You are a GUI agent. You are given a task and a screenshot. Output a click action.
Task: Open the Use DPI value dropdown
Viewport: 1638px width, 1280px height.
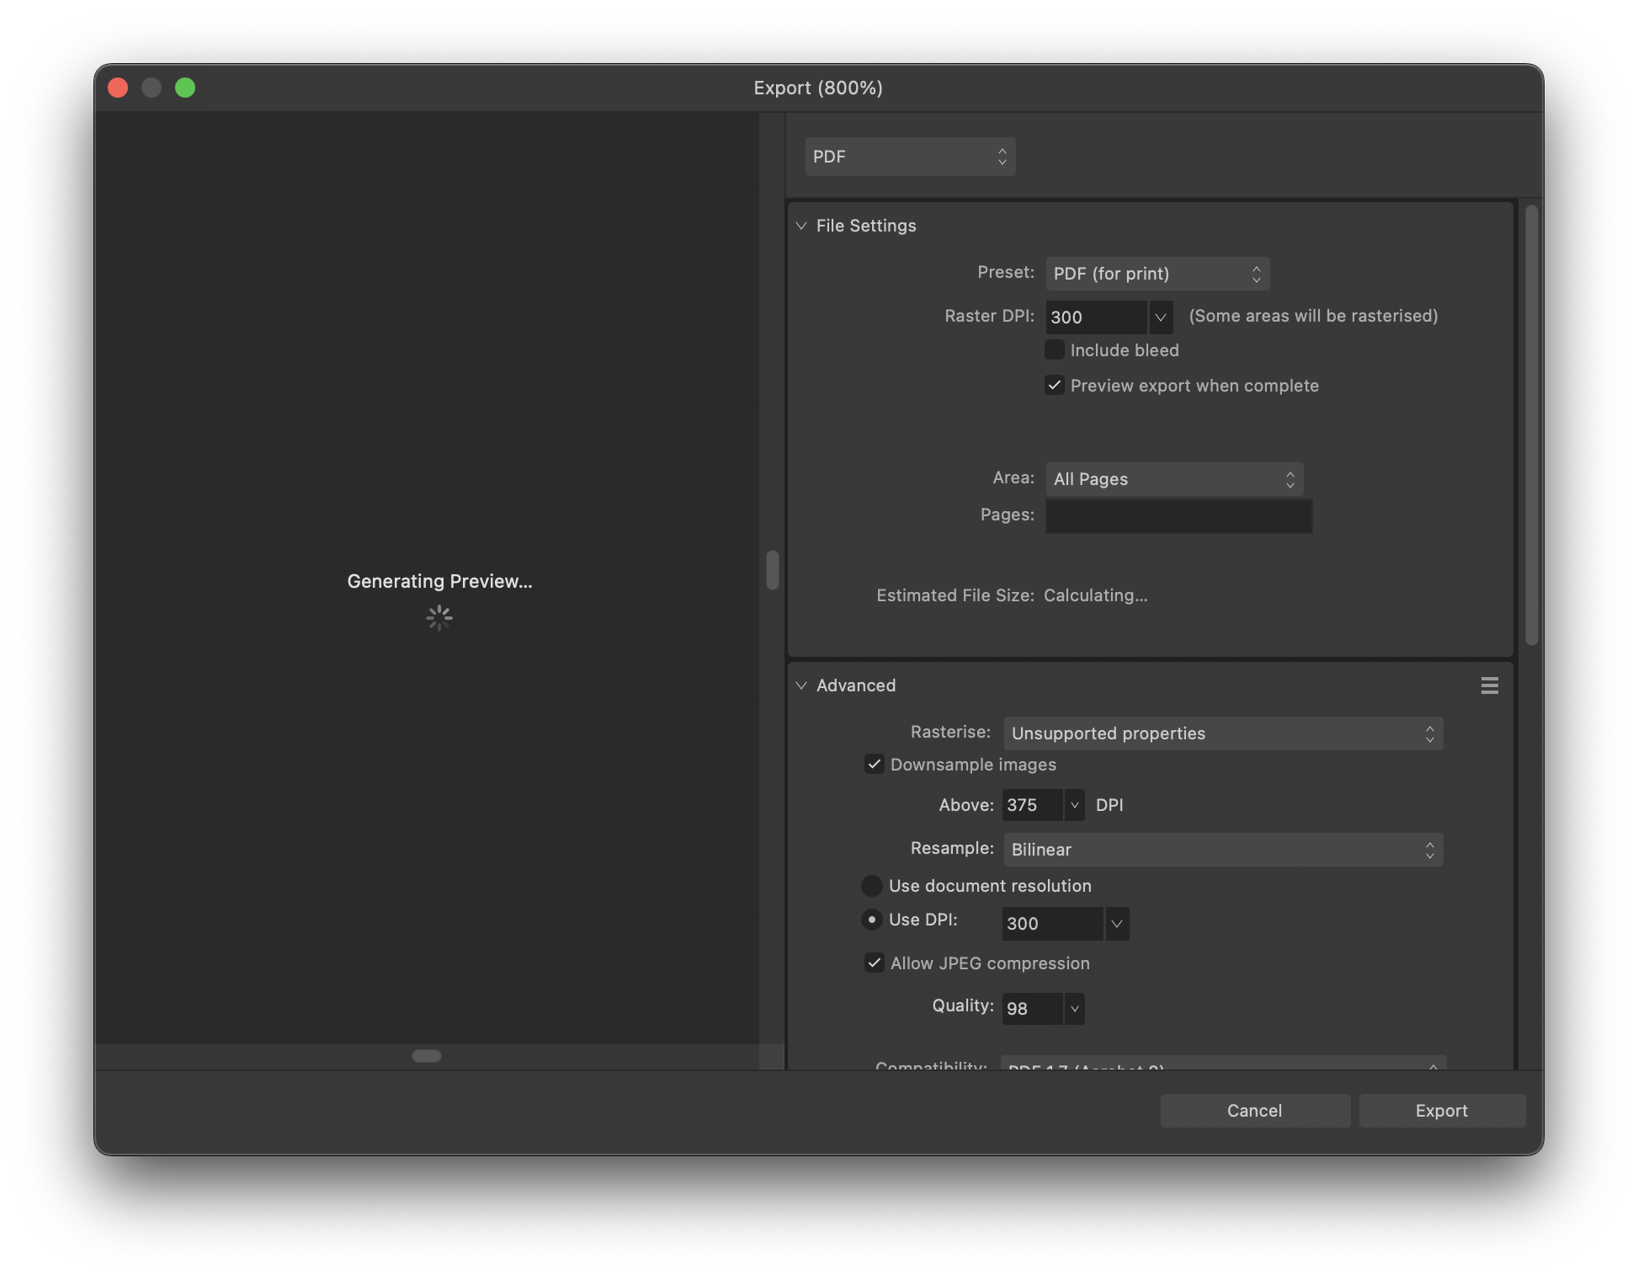1117,923
